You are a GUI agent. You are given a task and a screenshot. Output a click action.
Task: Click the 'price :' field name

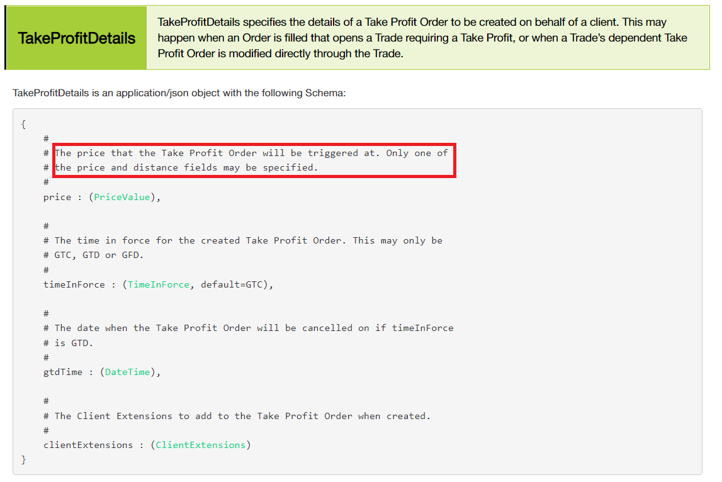tap(62, 197)
